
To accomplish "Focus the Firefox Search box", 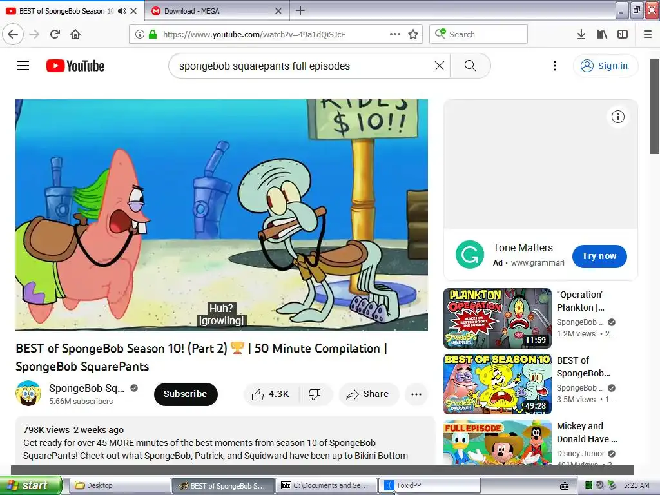I will coord(478,34).
